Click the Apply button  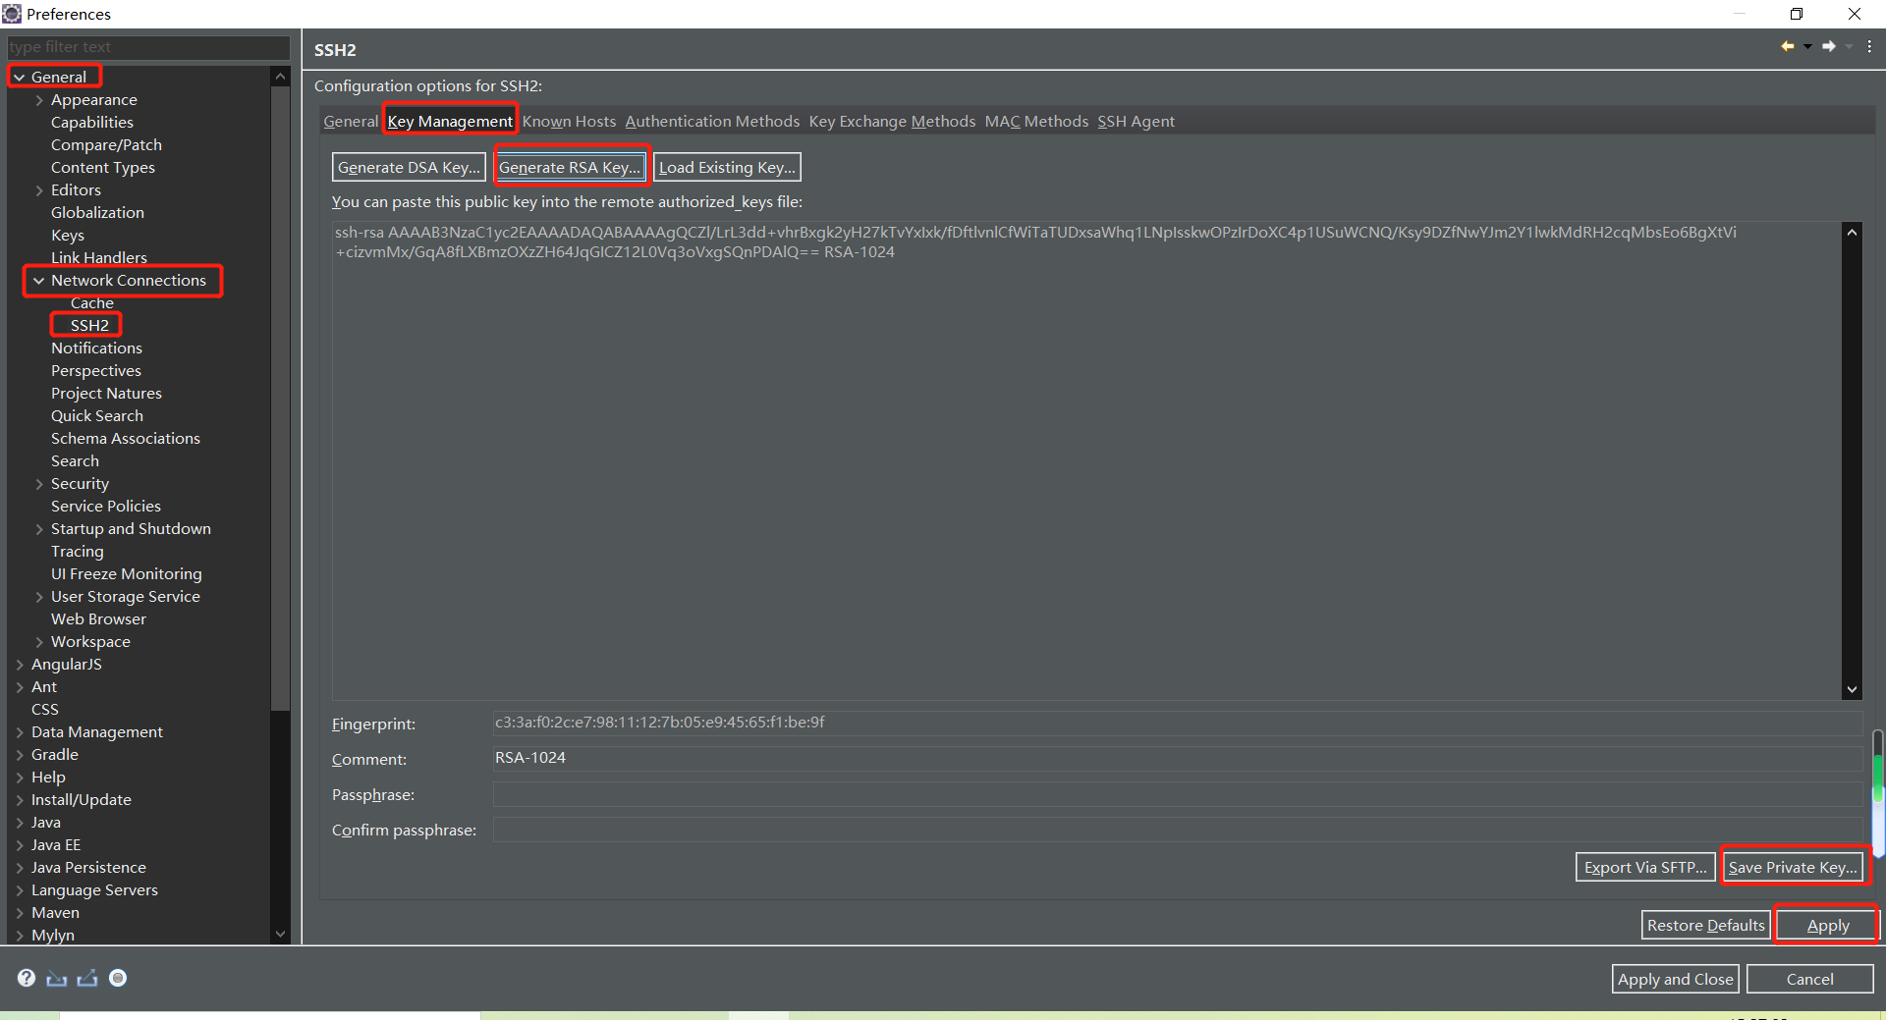pos(1827,925)
